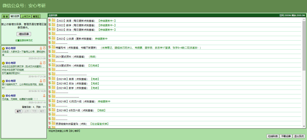Open 设置目录排序方式 link
This screenshot has width=307, height=140.
(24, 41)
